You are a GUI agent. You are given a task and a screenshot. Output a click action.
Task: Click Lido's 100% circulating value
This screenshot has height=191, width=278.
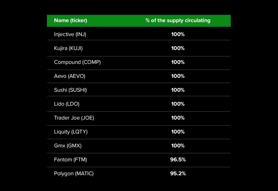tap(178, 104)
